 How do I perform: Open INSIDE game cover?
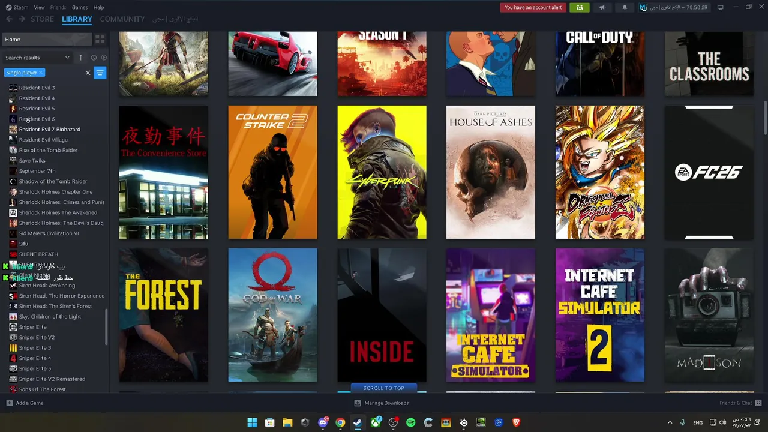pyautogui.click(x=382, y=315)
